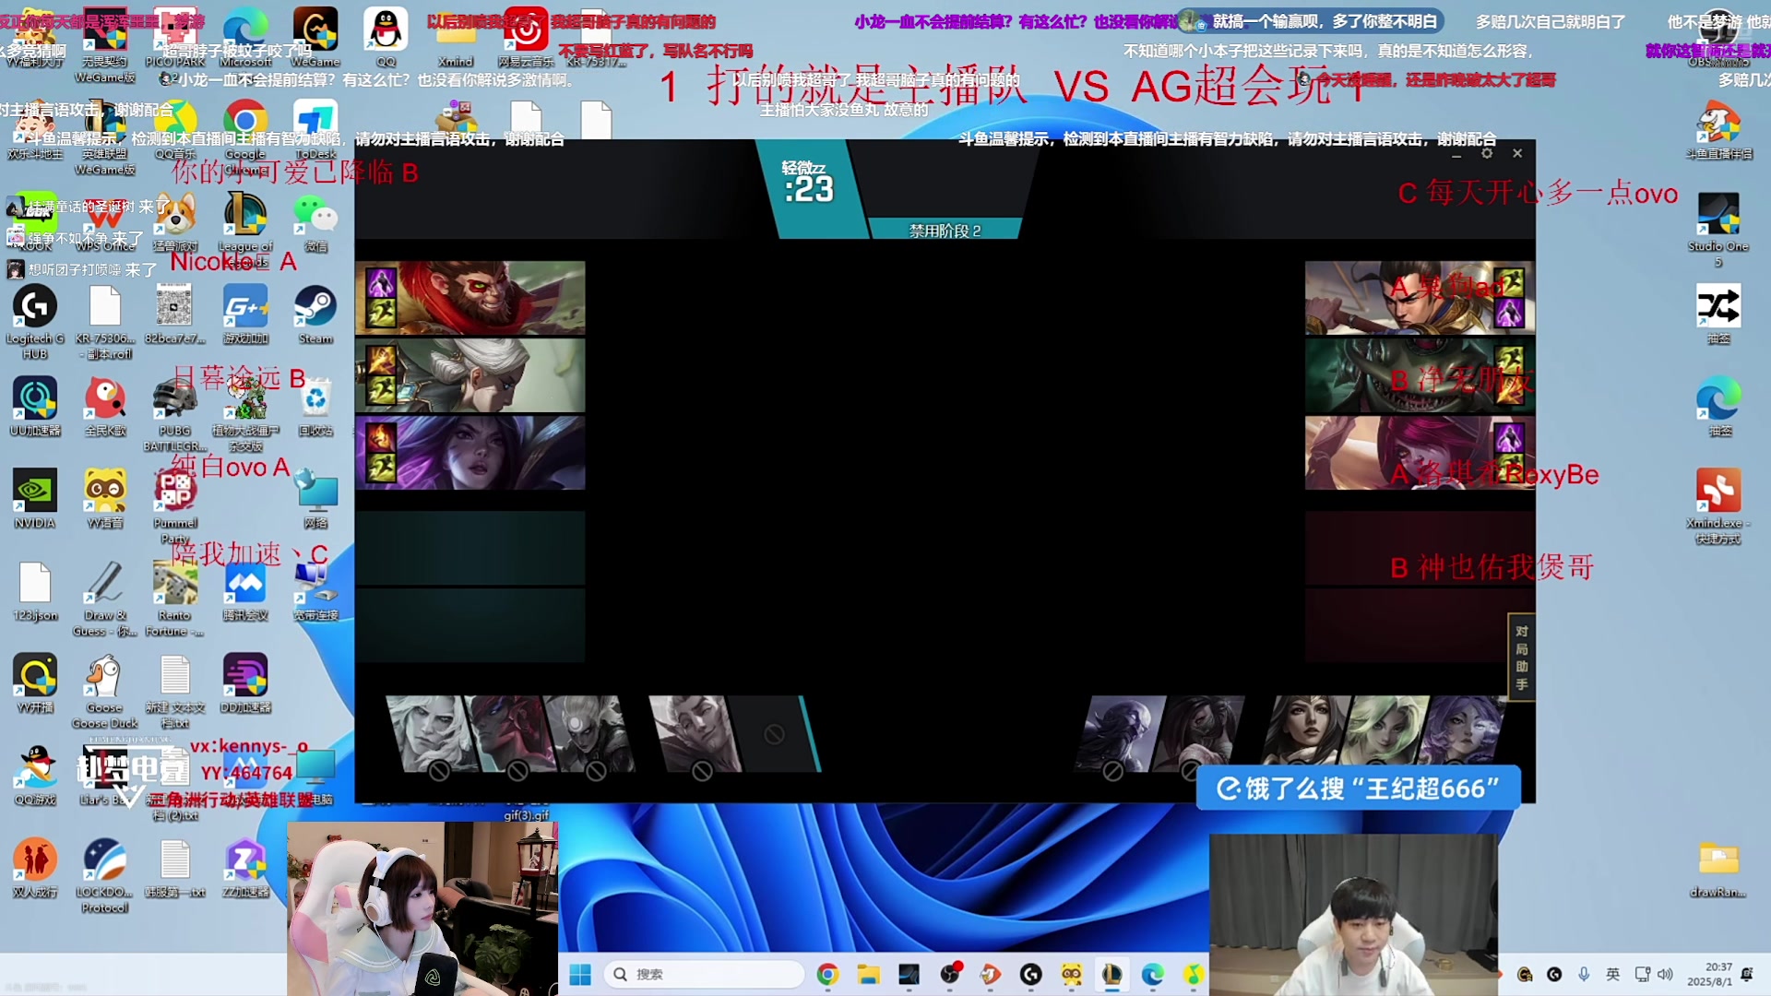Screen dimensions: 1771x996
Task: Open the Windows Start menu
Action: click(x=580, y=974)
